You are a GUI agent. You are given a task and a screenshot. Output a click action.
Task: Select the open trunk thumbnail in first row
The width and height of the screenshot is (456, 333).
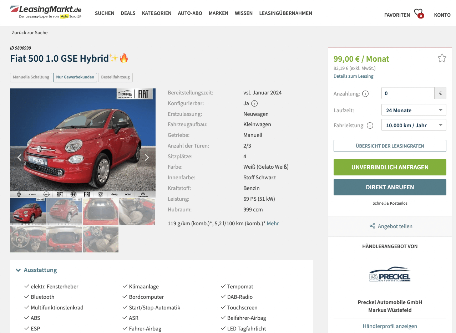(x=101, y=211)
